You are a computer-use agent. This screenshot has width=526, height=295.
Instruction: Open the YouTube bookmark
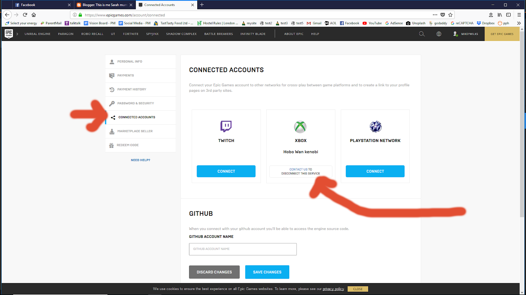[x=372, y=23]
